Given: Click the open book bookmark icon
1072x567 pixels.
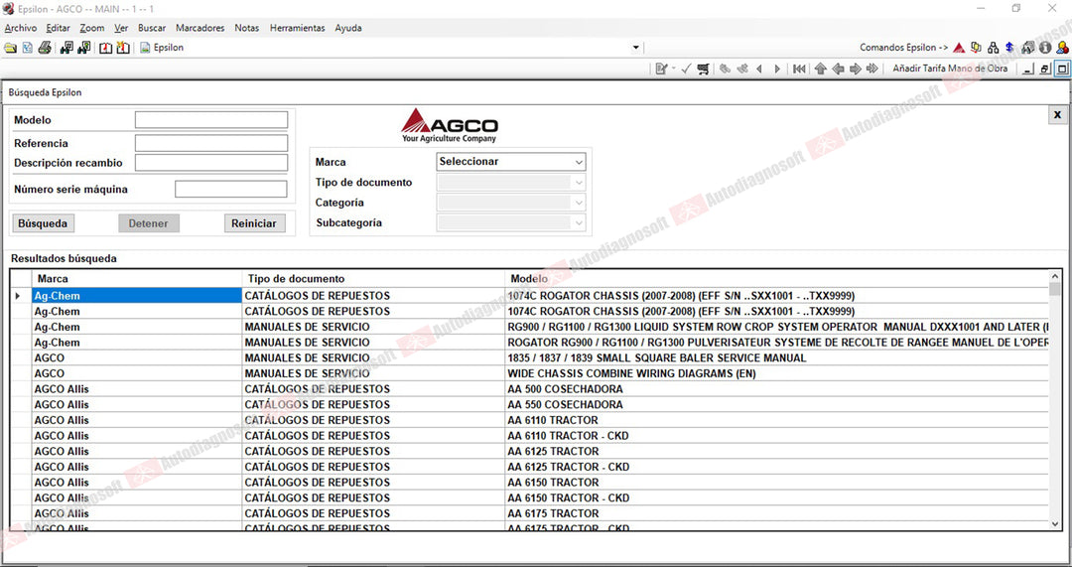Looking at the screenshot, I should [x=105, y=48].
